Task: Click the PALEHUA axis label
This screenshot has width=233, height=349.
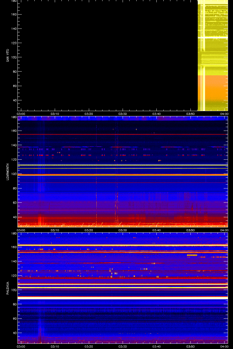Action: pos(8,288)
